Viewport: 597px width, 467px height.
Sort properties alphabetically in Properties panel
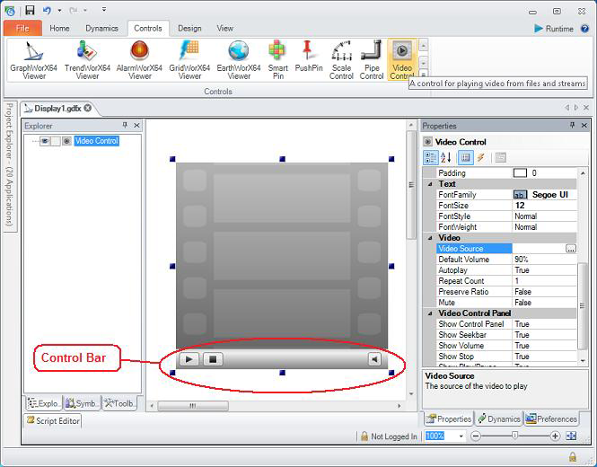(445, 157)
